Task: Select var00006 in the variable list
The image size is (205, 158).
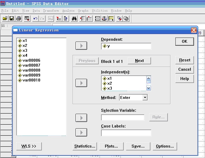Action: pos(31,60)
